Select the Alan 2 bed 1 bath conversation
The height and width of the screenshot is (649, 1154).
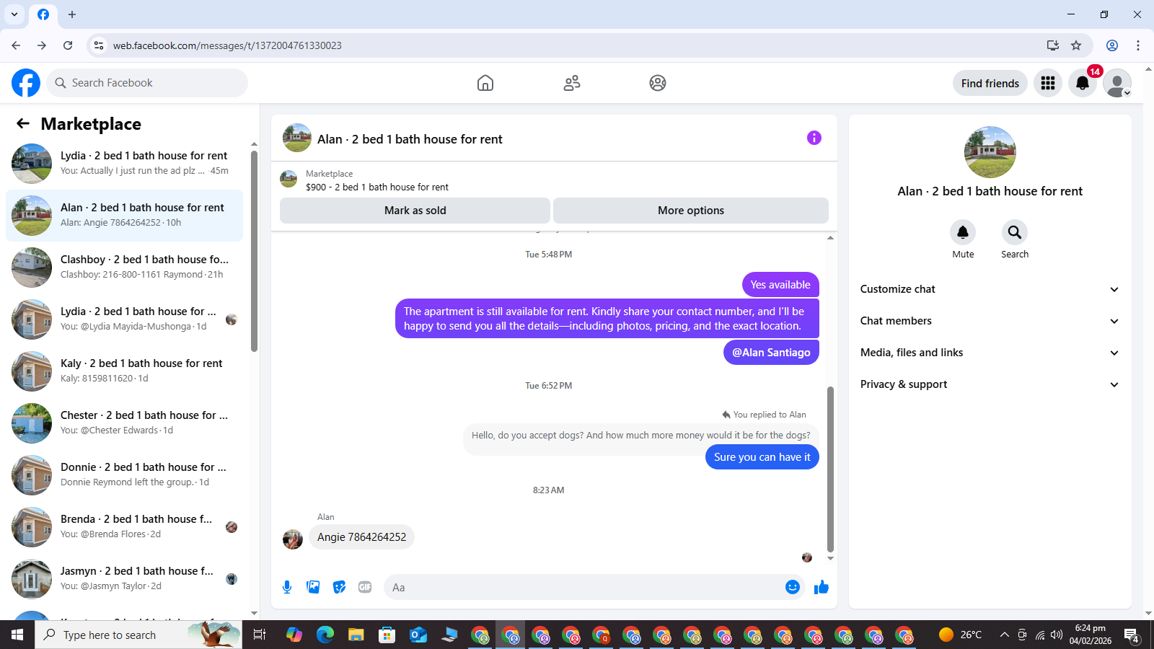124,216
